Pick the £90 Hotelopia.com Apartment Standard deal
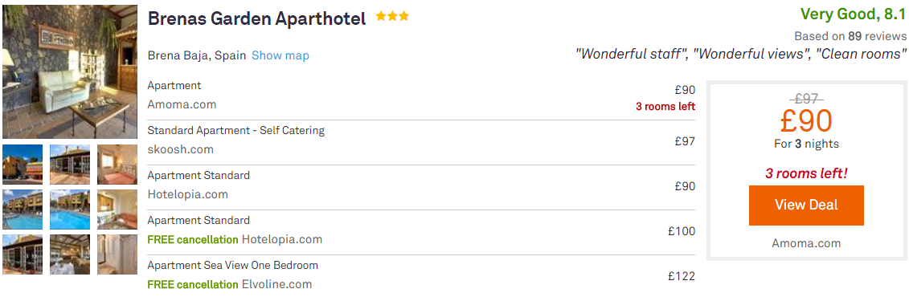Image resolution: width=909 pixels, height=297 pixels. [x=421, y=185]
